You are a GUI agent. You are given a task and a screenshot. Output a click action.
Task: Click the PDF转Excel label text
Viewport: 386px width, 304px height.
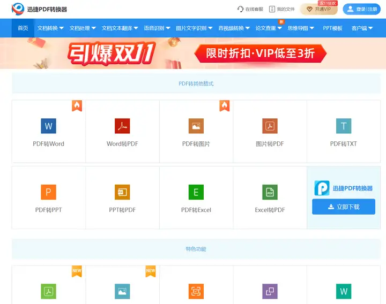[x=196, y=210]
